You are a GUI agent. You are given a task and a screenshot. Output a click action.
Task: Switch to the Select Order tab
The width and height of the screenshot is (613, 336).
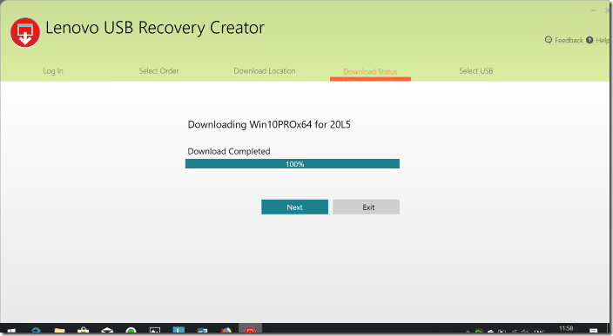(158, 71)
